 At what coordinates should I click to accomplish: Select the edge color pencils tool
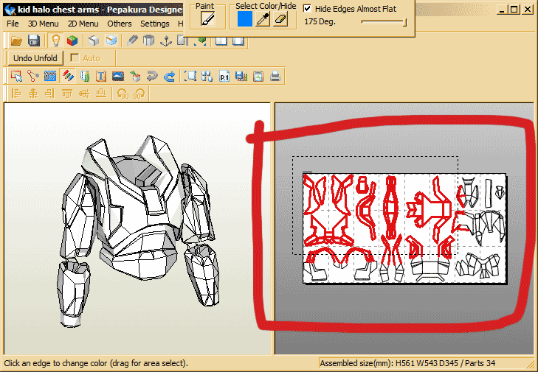pyautogui.click(x=68, y=76)
